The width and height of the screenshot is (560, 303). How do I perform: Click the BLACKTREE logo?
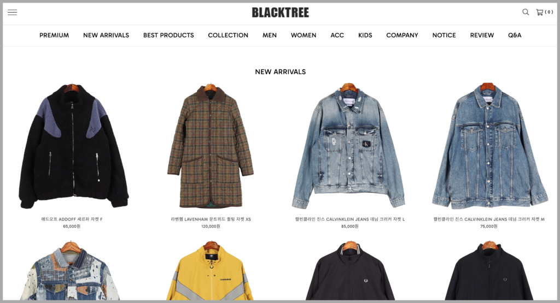click(281, 13)
